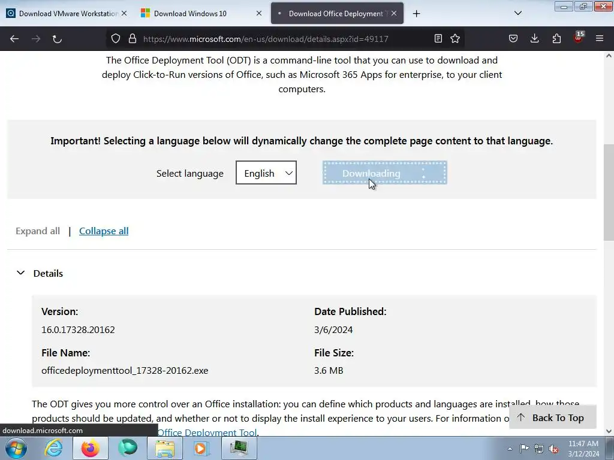Launch Internet Explorer from taskbar

53,448
